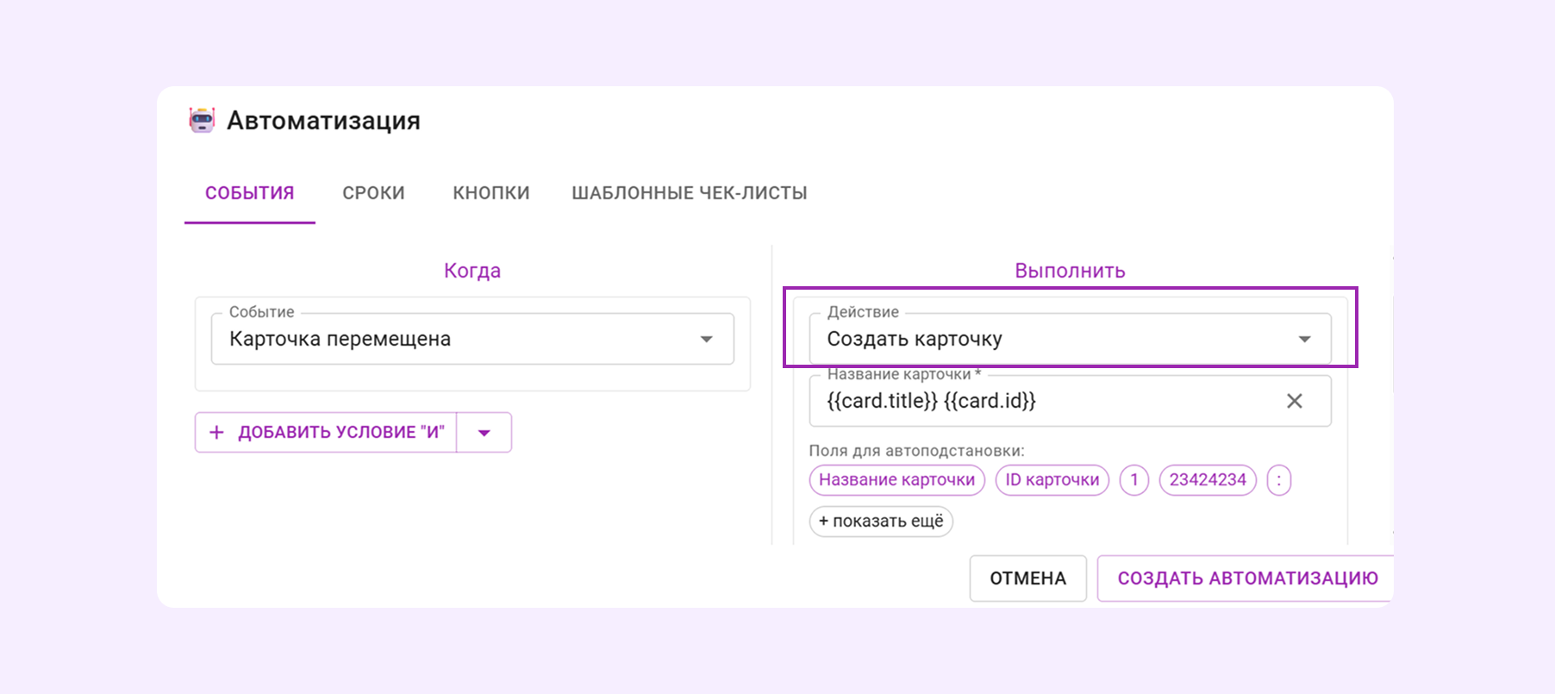The height and width of the screenshot is (694, 1555).
Task: Click the plus icon in ДОБАВИТЬ УСЛОВИЕ button
Action: (x=217, y=432)
